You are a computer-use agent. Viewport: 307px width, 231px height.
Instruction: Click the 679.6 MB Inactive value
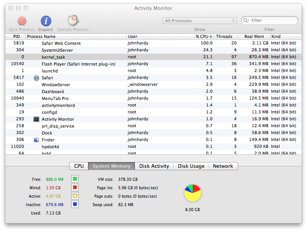pos(55,205)
